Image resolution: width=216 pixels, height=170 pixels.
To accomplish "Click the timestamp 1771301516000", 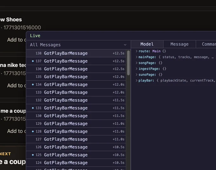I will click(x=22, y=28).
